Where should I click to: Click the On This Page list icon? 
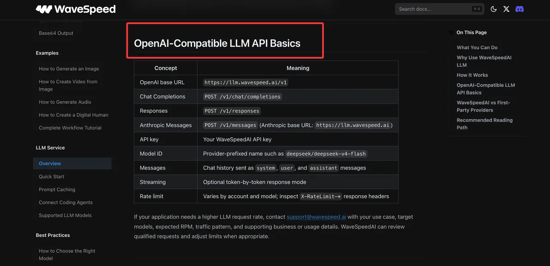click(451, 33)
